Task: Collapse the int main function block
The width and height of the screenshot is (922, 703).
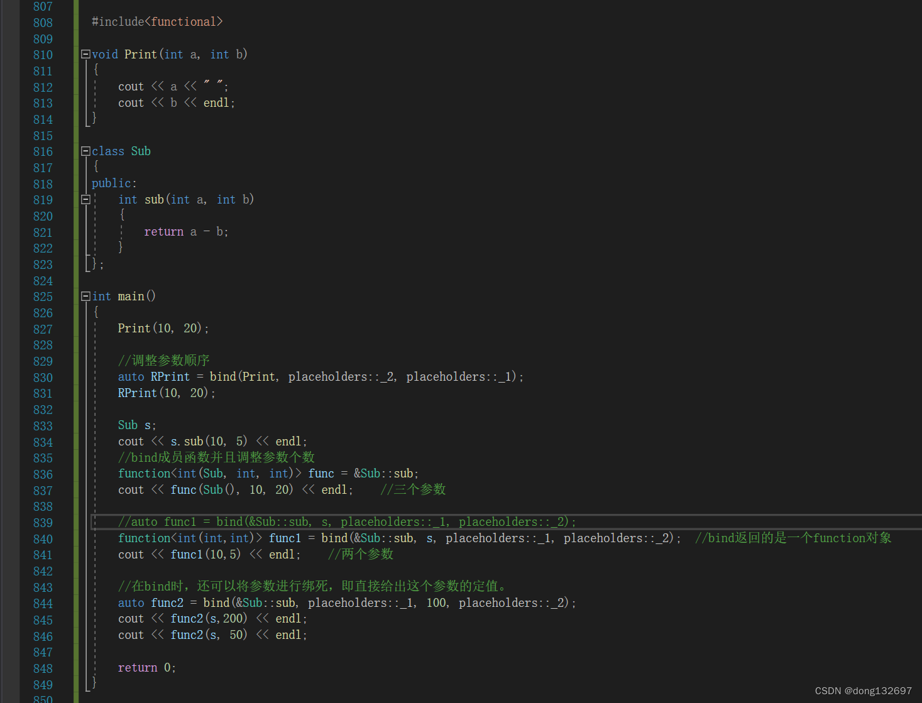Action: click(x=85, y=297)
